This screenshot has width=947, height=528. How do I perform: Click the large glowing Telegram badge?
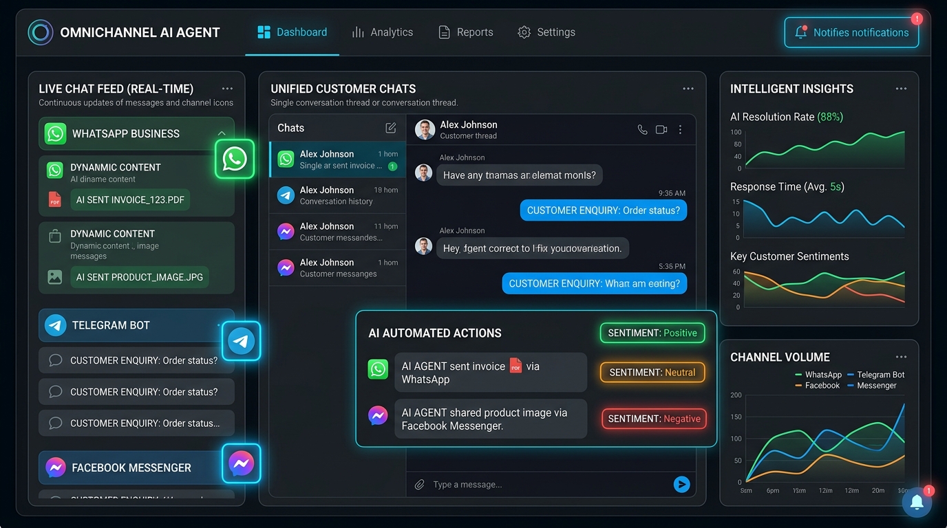[x=241, y=340]
